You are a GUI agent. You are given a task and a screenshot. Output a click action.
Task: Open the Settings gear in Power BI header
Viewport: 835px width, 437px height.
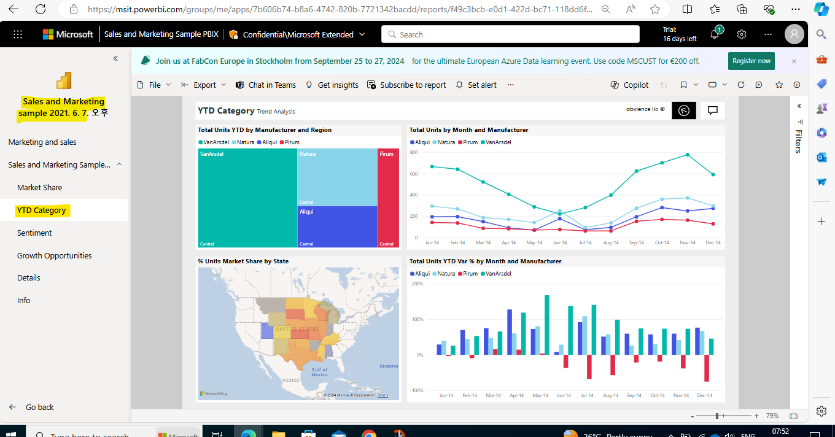[x=742, y=34]
